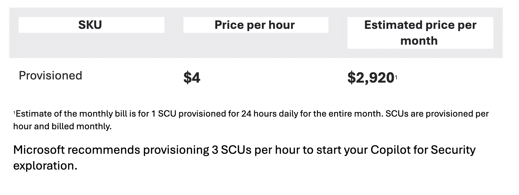Click the $2,920 monthly price value
Image resolution: width=519 pixels, height=195 pixels.
pos(370,78)
